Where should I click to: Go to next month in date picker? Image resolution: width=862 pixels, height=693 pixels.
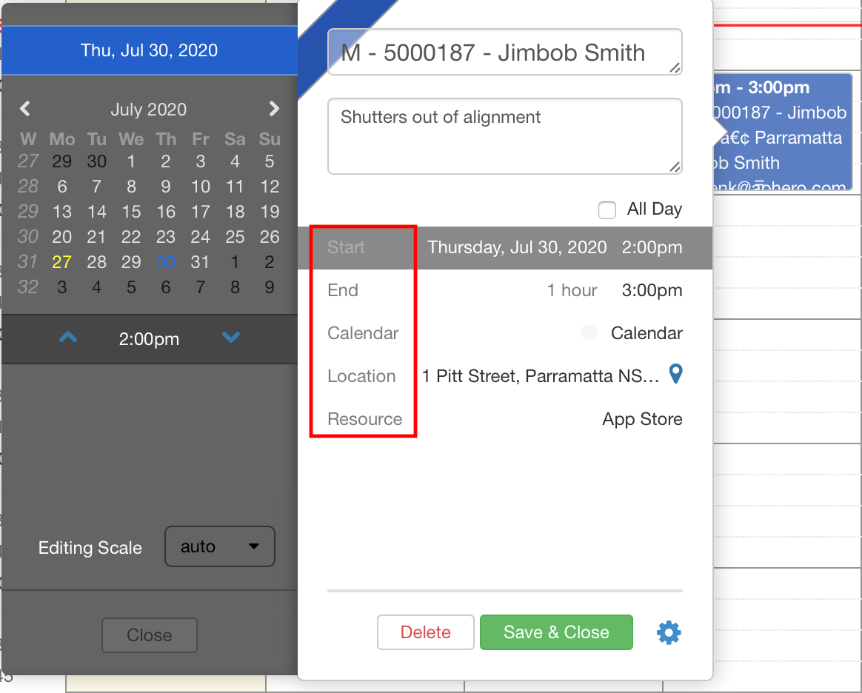pyautogui.click(x=274, y=109)
